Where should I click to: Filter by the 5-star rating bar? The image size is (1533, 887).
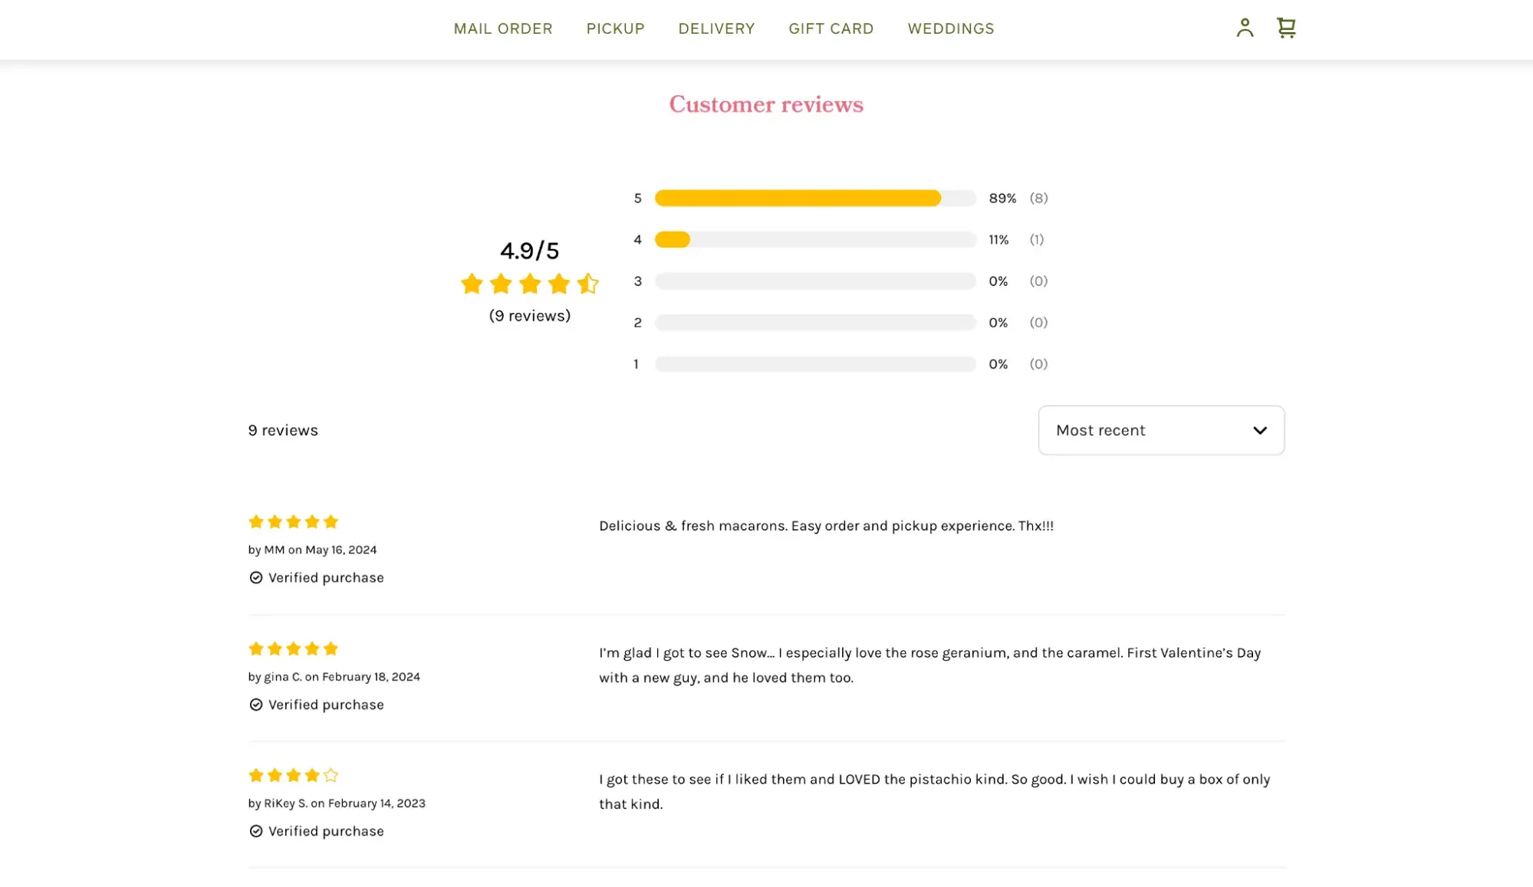[814, 199]
